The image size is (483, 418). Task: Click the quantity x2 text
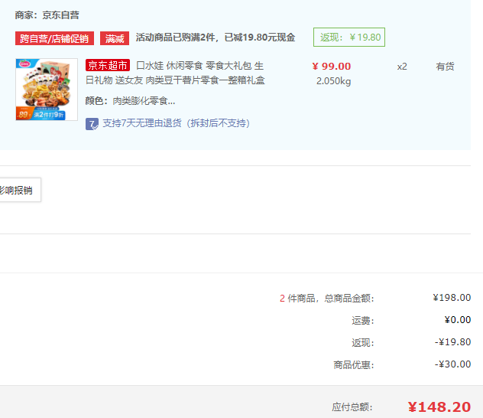[x=402, y=67]
